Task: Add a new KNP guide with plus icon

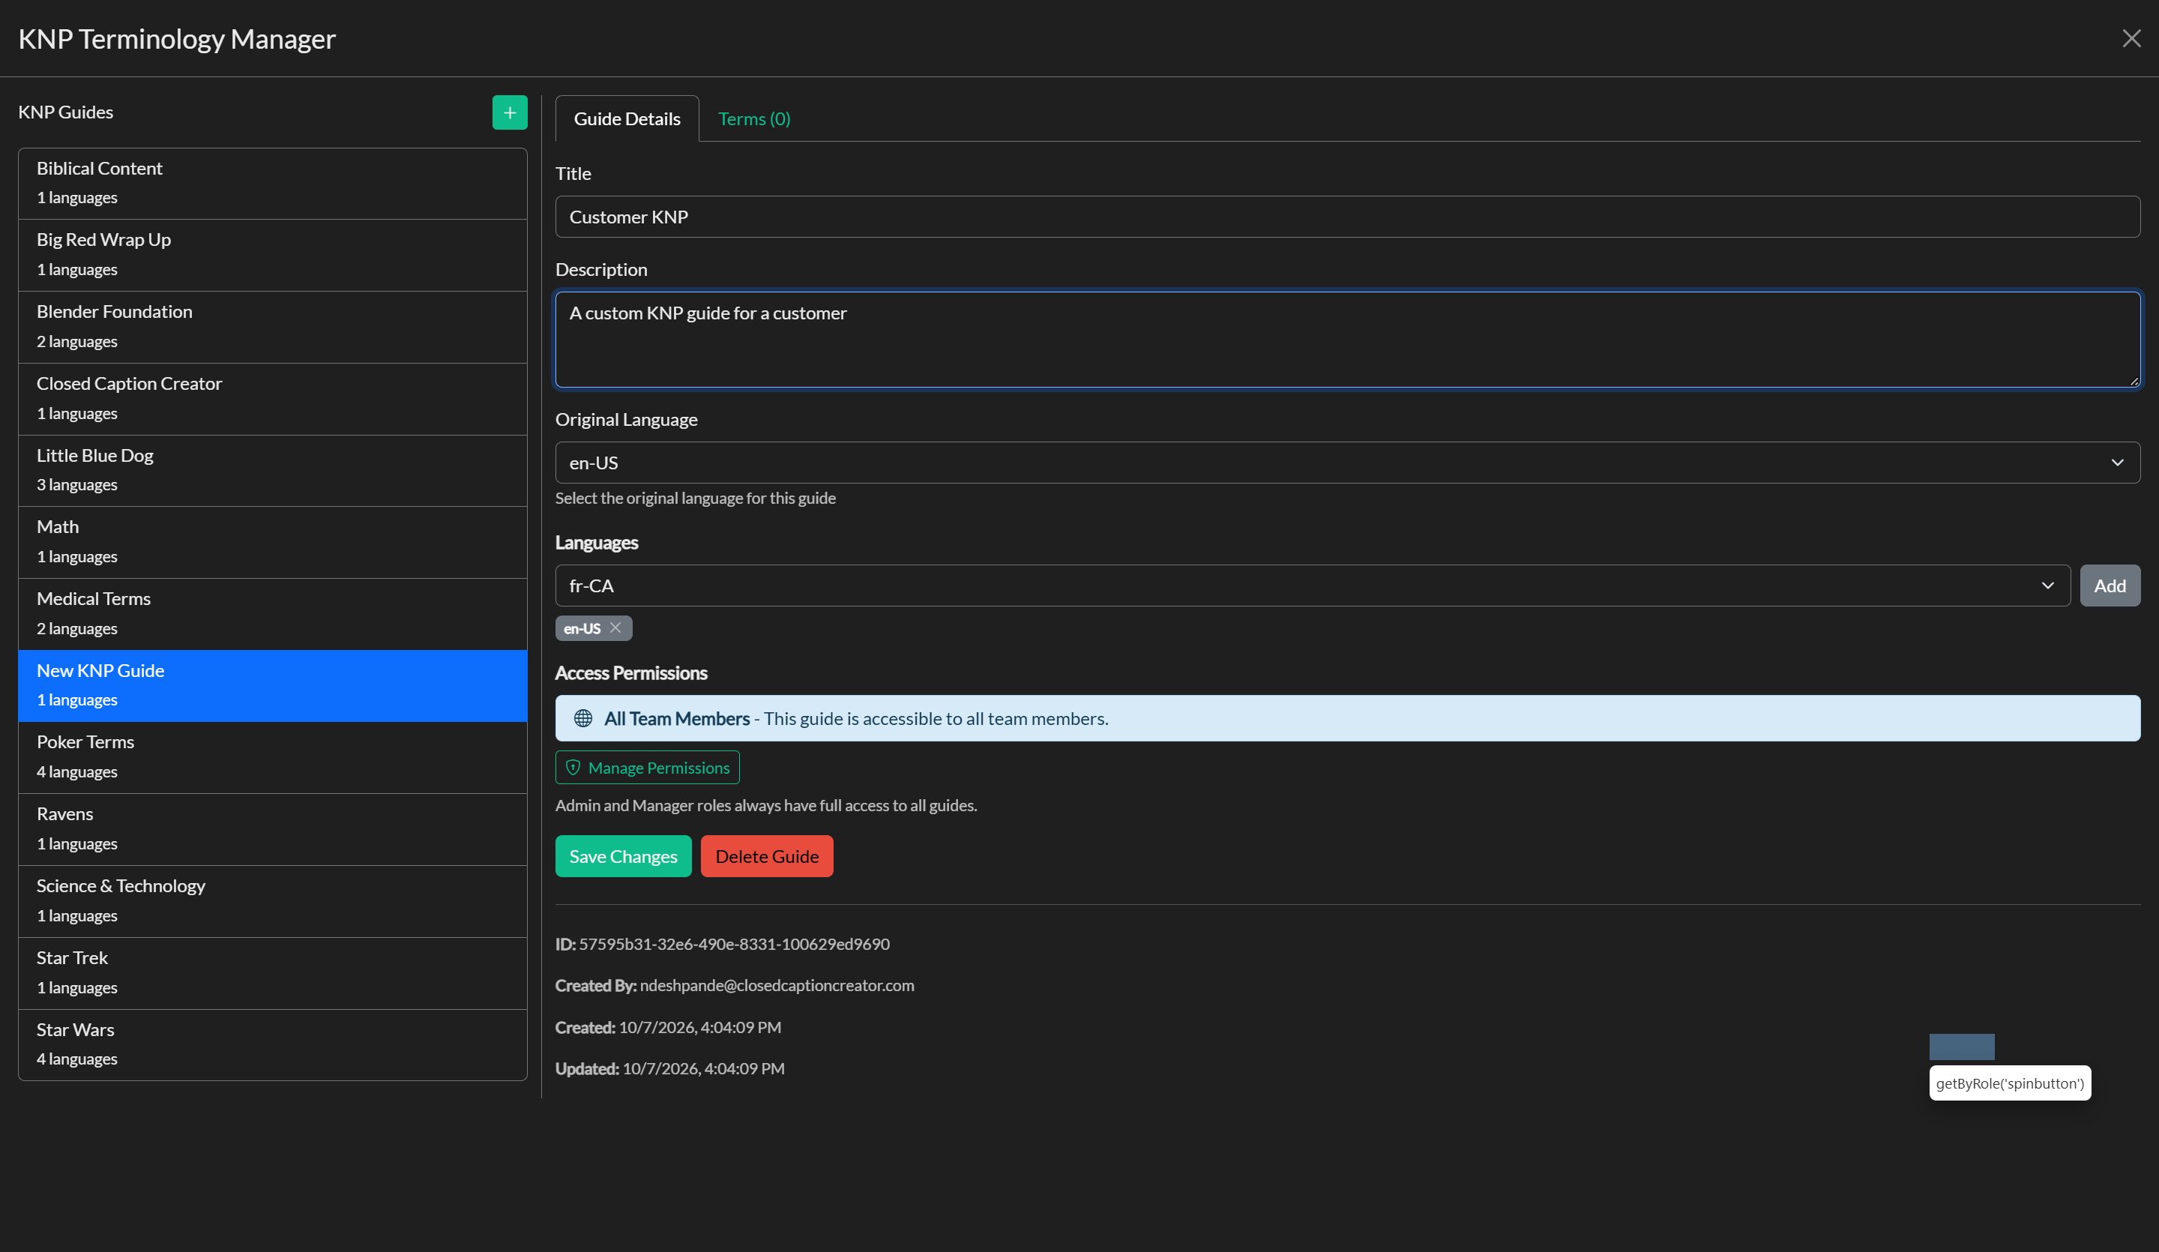Action: [510, 112]
